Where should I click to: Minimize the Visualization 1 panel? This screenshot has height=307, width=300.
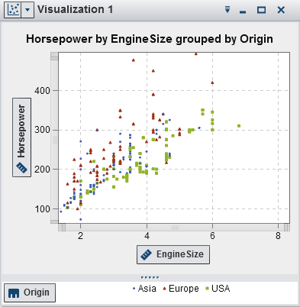pyautogui.click(x=243, y=11)
